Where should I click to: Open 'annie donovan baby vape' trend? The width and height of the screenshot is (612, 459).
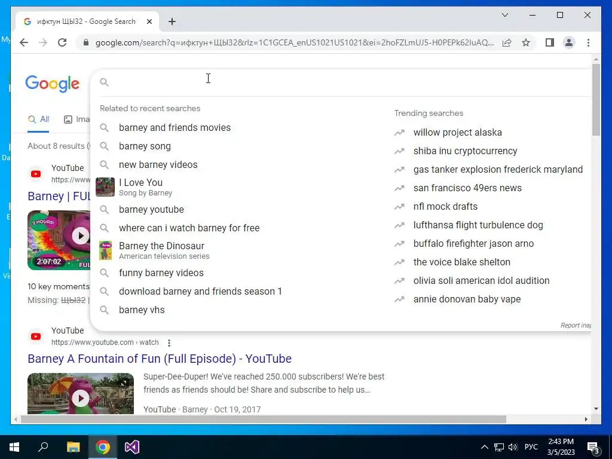[x=467, y=299]
